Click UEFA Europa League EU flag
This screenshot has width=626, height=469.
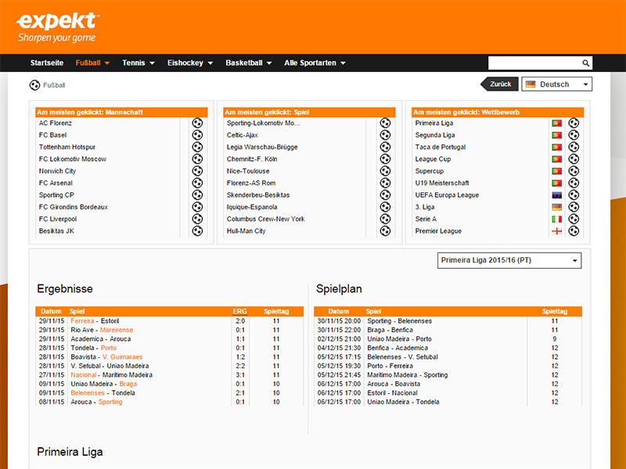coord(557,195)
